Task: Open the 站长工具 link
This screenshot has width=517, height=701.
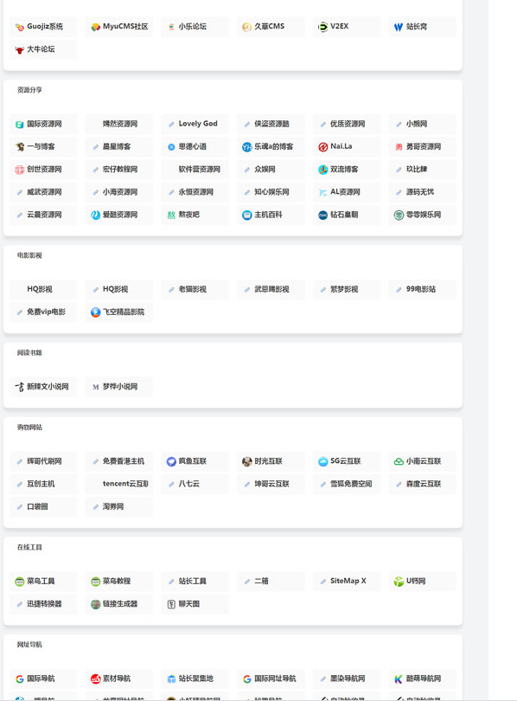Action: pyautogui.click(x=193, y=582)
